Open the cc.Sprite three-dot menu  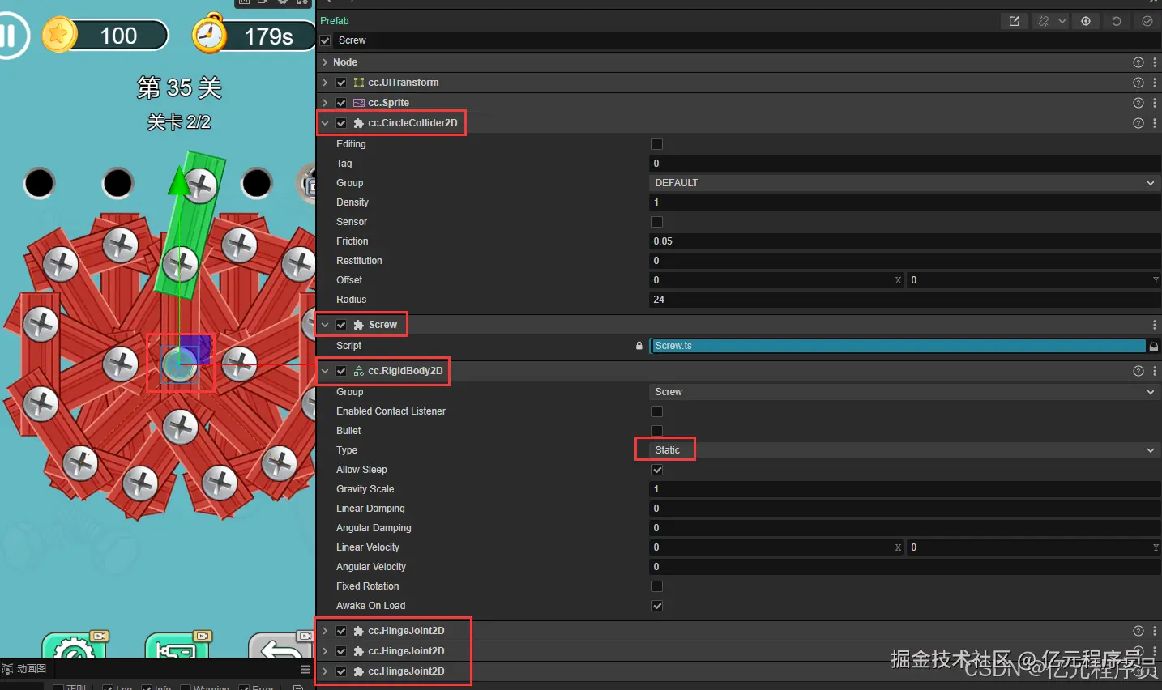1155,103
